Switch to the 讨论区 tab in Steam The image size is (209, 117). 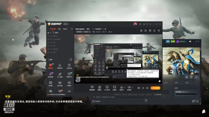(165, 83)
